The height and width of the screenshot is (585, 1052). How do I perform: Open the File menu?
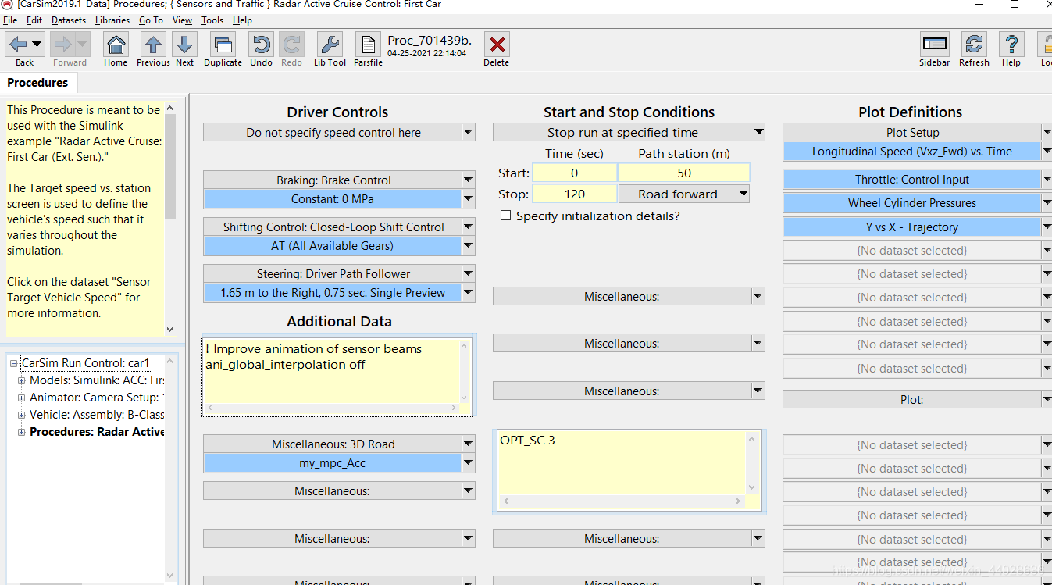(x=10, y=20)
